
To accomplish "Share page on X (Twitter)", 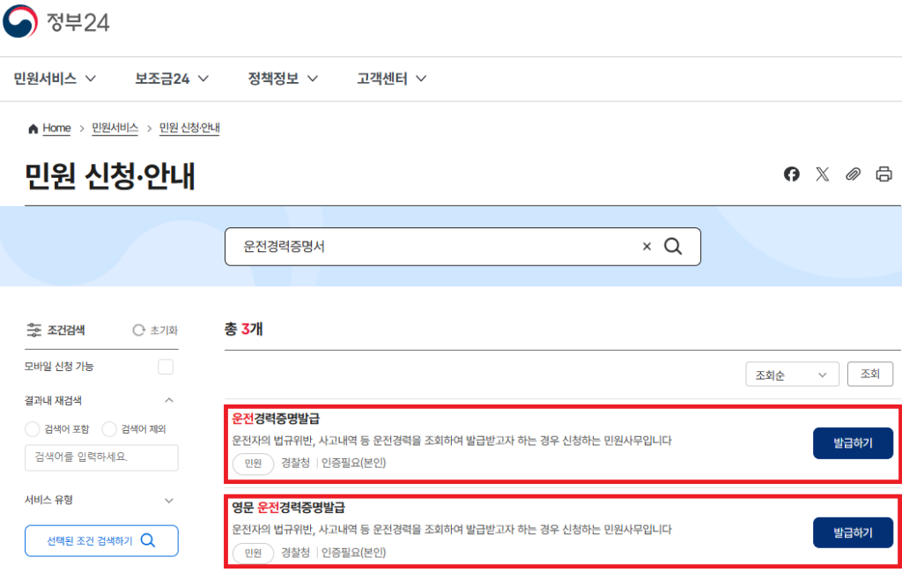I will point(822,174).
